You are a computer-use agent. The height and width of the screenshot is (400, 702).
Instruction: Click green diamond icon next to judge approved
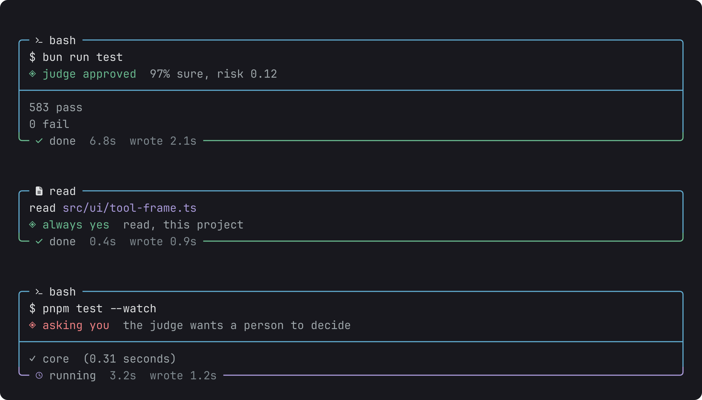tap(32, 74)
